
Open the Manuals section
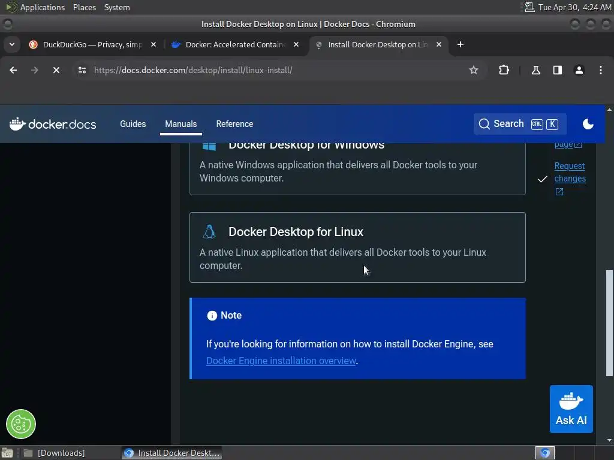[x=181, y=124]
